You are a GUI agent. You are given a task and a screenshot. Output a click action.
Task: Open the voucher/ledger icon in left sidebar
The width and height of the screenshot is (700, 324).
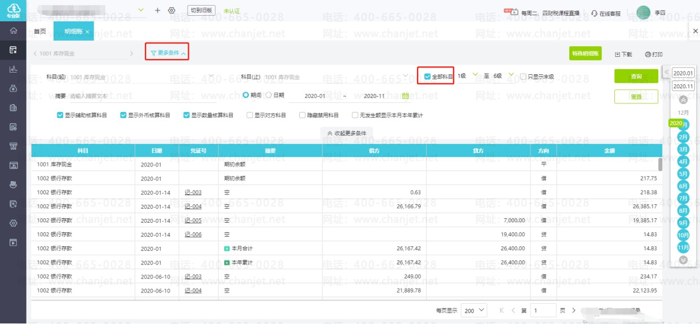coord(13,50)
